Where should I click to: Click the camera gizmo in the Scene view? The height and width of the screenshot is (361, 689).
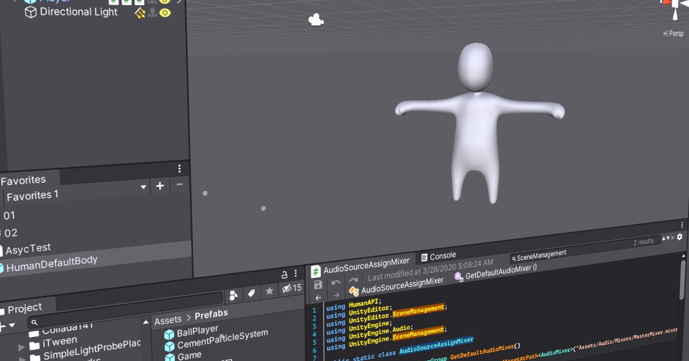pyautogui.click(x=316, y=20)
